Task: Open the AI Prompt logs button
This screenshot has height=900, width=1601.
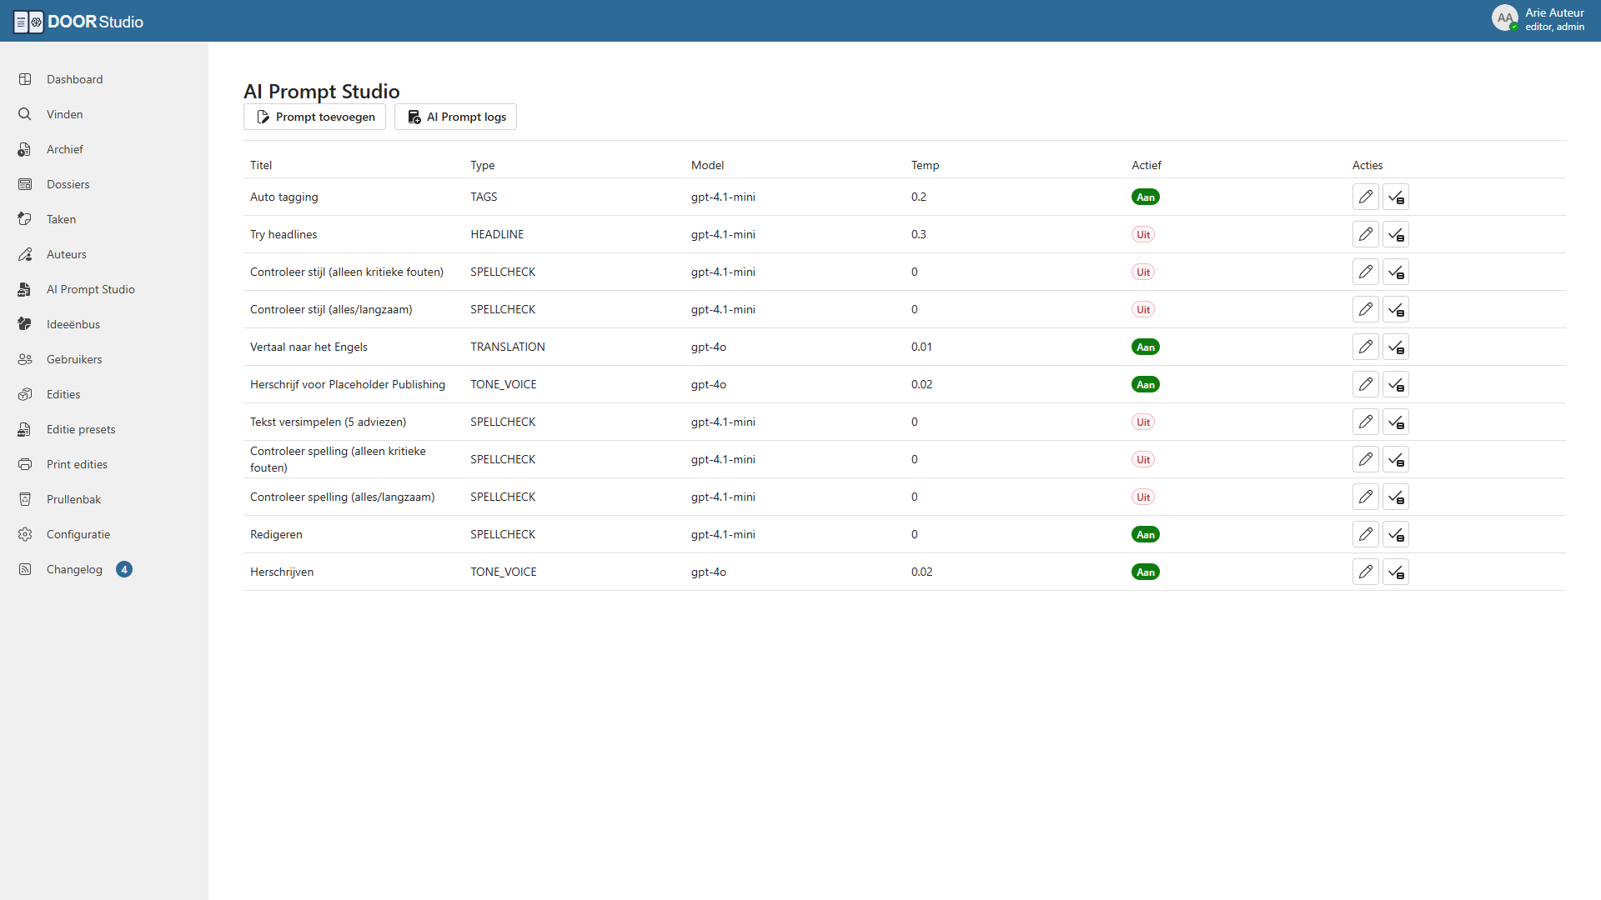Action: click(x=455, y=117)
